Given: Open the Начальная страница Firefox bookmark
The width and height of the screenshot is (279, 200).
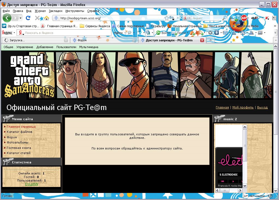Looking at the screenshot, I should tap(184, 26).
